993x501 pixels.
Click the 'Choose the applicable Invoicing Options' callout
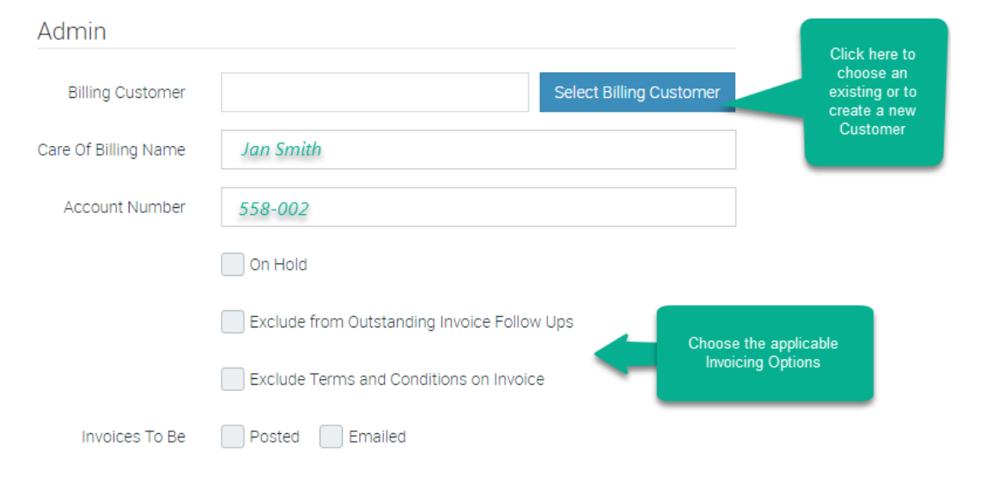763,353
